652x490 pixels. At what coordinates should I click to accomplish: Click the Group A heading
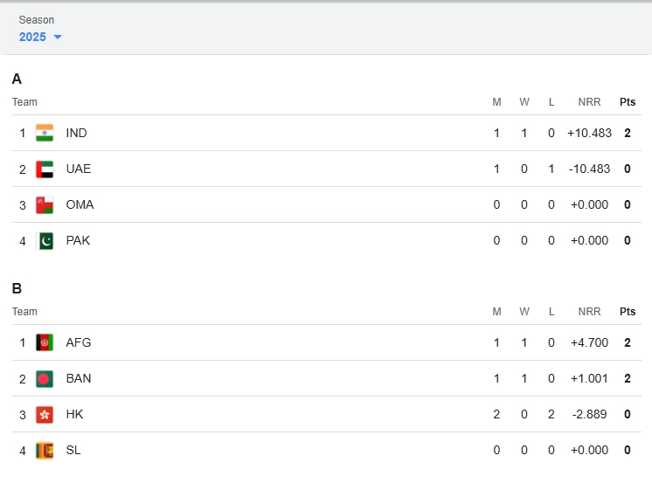pos(17,79)
